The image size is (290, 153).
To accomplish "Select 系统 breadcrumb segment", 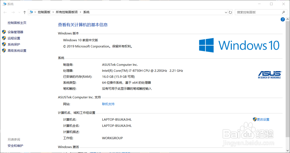I will (86, 12).
